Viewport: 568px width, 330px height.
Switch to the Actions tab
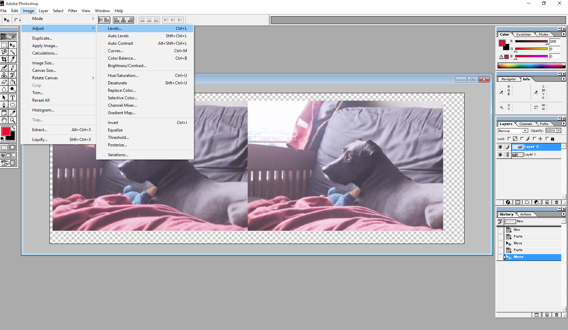click(x=526, y=214)
